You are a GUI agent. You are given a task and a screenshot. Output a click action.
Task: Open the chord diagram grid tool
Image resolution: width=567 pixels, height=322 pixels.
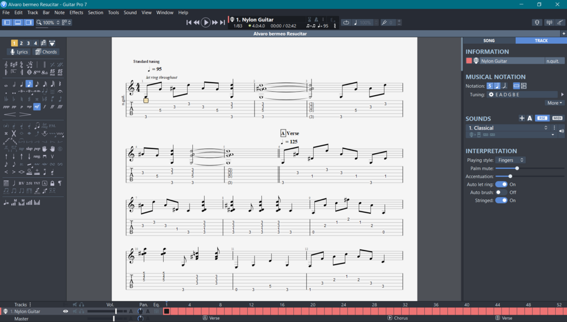6,184
